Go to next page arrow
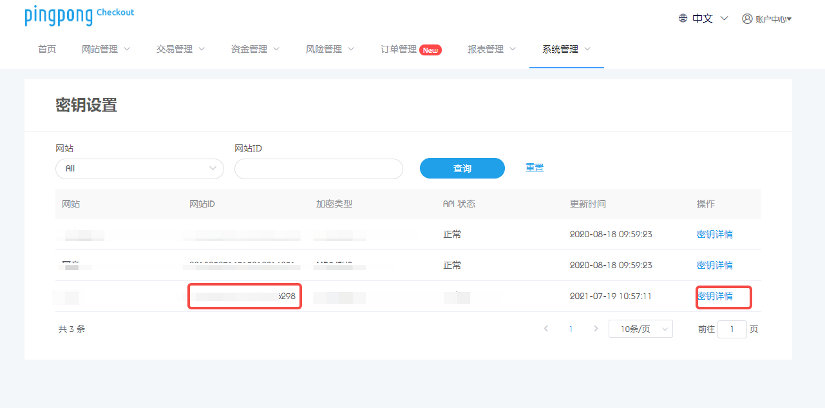This screenshot has height=408, width=825. point(596,329)
